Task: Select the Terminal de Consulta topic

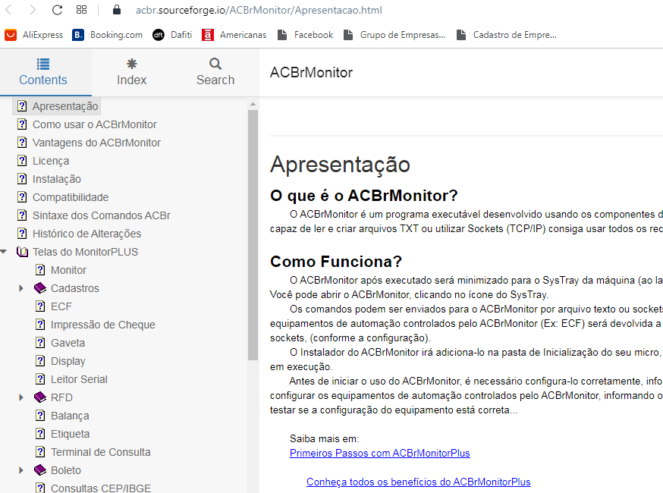Action: [101, 452]
